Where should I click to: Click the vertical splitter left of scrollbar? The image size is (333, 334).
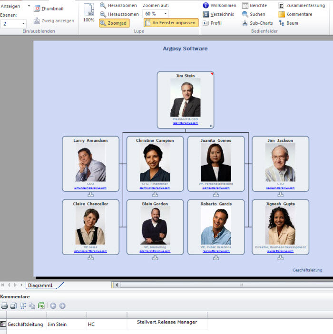(112, 285)
